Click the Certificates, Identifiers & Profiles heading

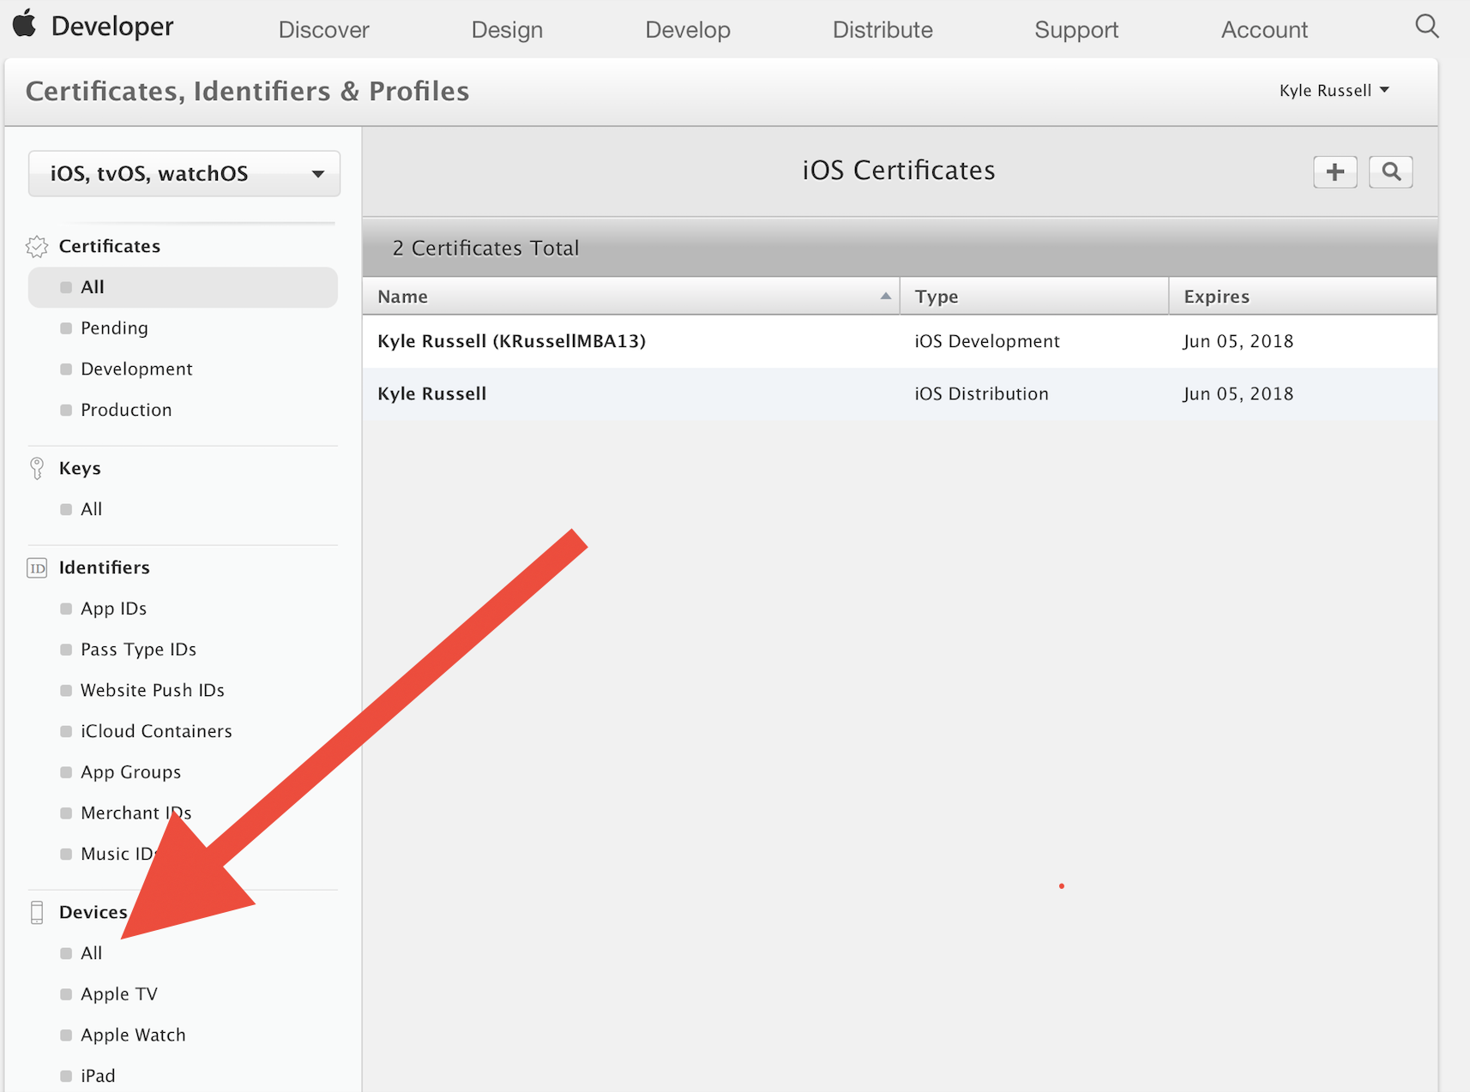247,92
